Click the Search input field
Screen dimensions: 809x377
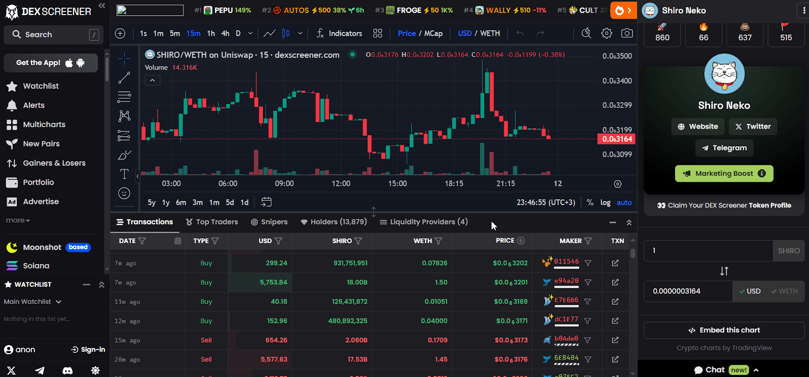pos(54,35)
